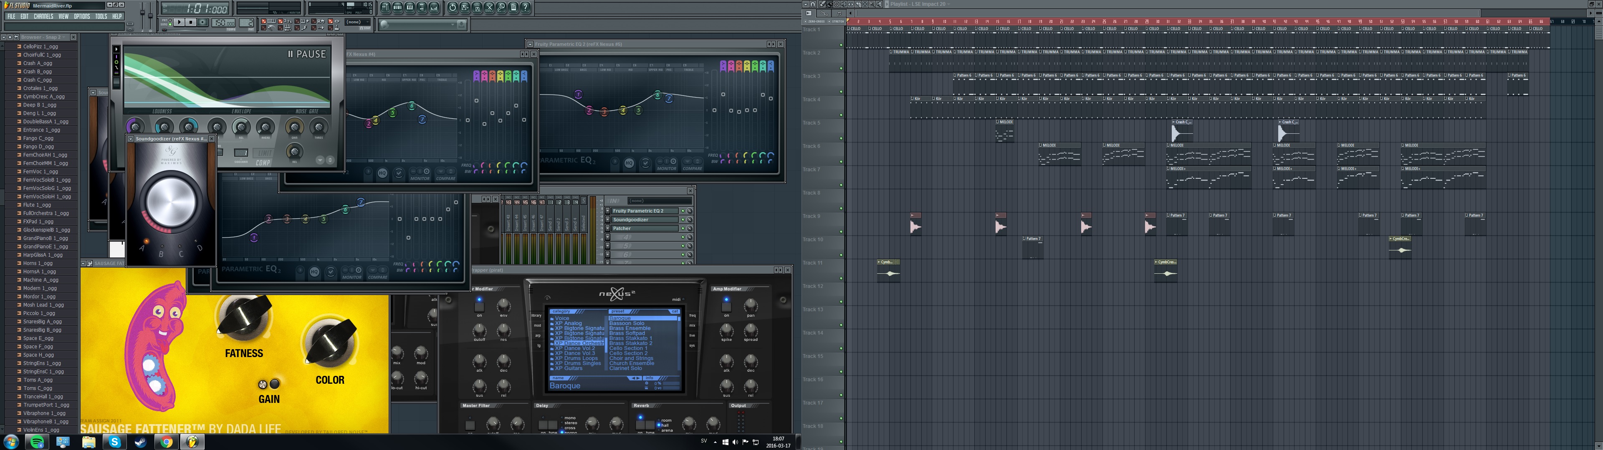Open the piano roll view icon
Screen dimensions: 1603x450
410,7
